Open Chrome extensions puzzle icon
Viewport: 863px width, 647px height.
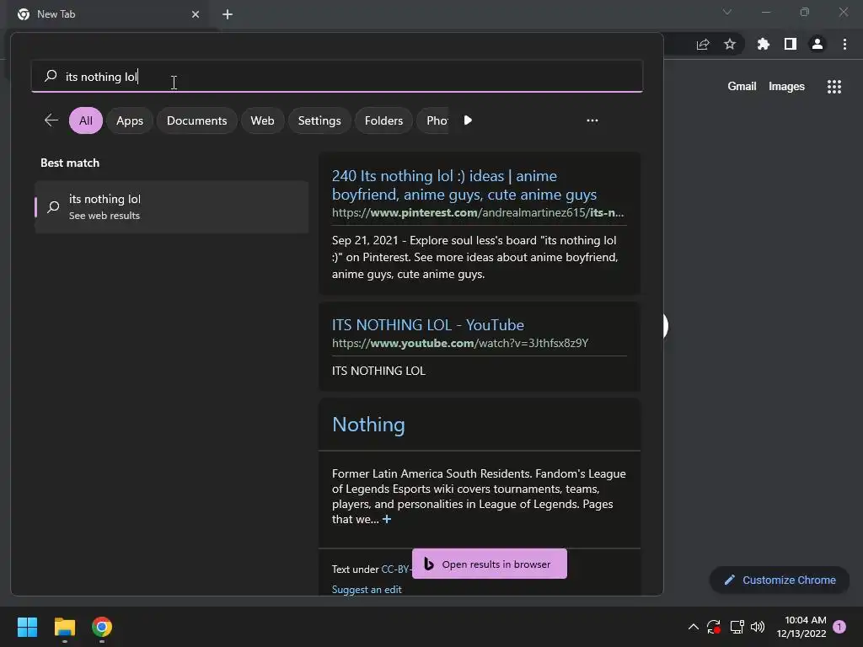pos(764,44)
